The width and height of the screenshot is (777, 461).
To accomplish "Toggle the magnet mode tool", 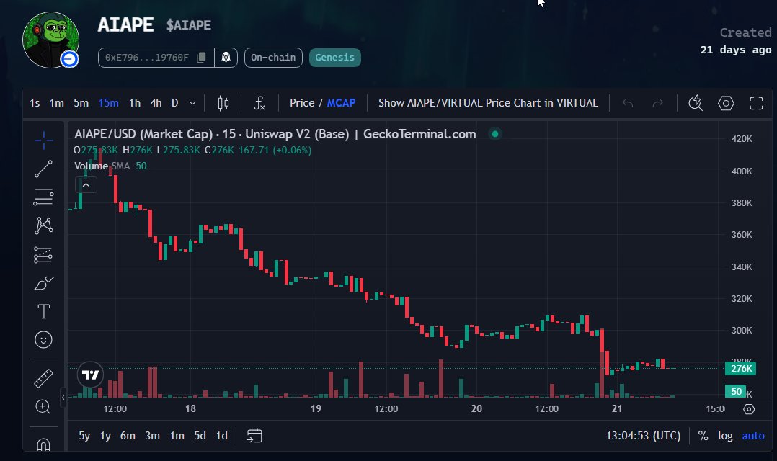I will 43,444.
